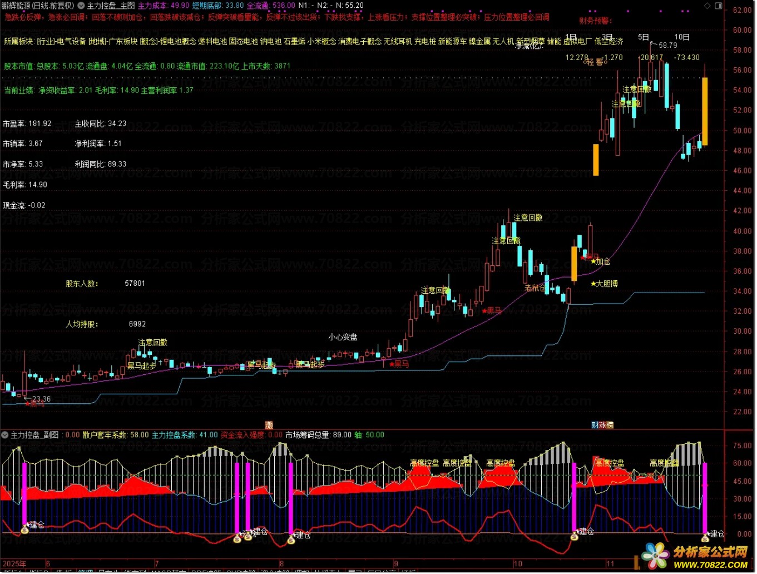Viewport: 757px width, 574px height.
Task: Click the 市销率: 3.67 value
Action: coord(23,143)
